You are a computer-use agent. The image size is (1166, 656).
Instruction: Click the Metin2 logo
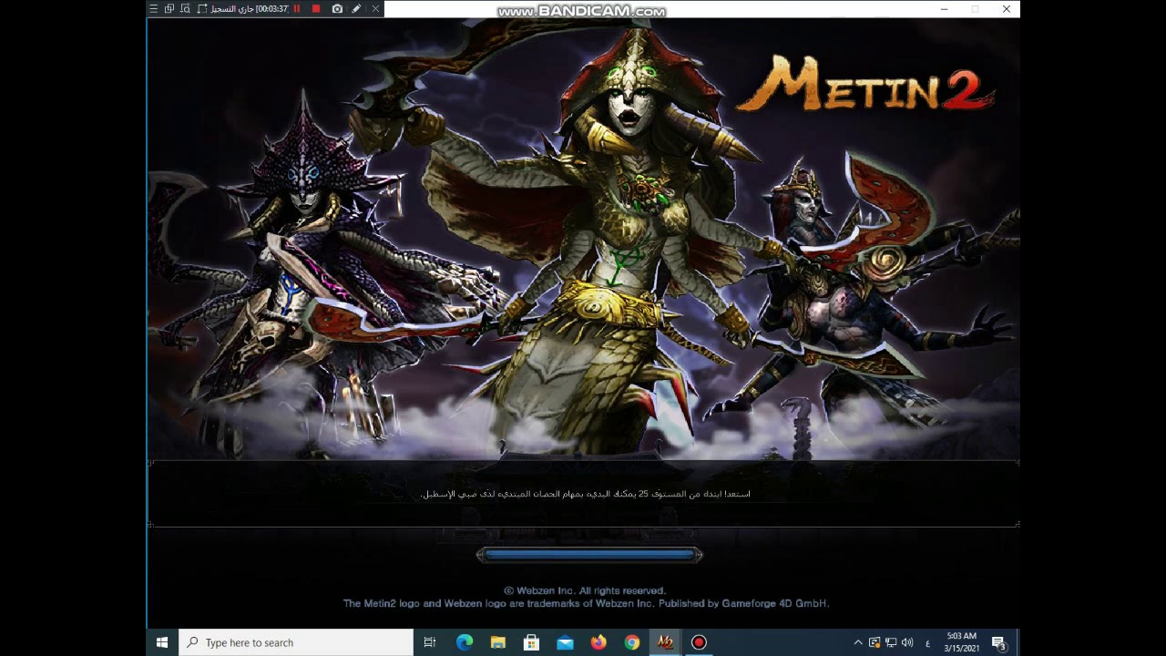pyautogui.click(x=865, y=84)
